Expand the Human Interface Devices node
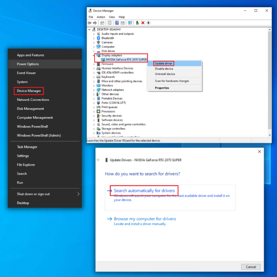 tap(94, 68)
